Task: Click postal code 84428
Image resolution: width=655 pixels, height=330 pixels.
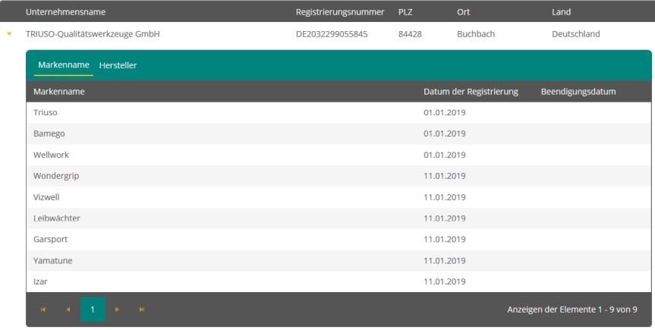Action: coord(410,34)
